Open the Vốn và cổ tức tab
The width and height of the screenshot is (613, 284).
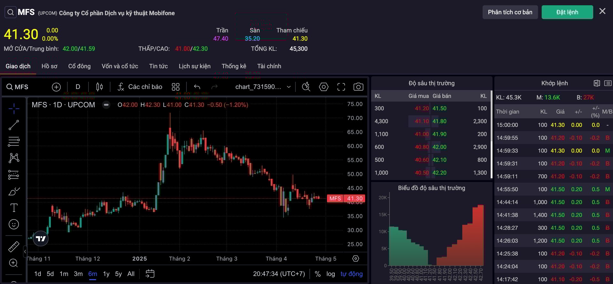click(x=120, y=66)
